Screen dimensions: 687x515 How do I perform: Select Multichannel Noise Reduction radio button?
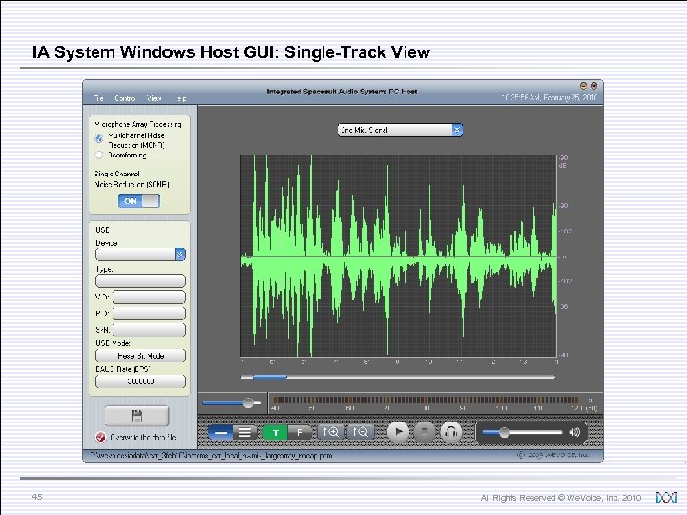pos(99,139)
